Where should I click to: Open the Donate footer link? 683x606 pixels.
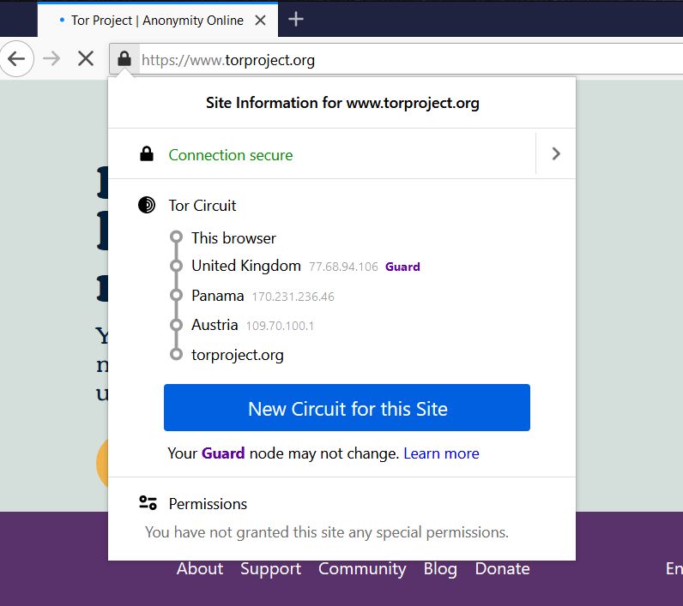(502, 568)
